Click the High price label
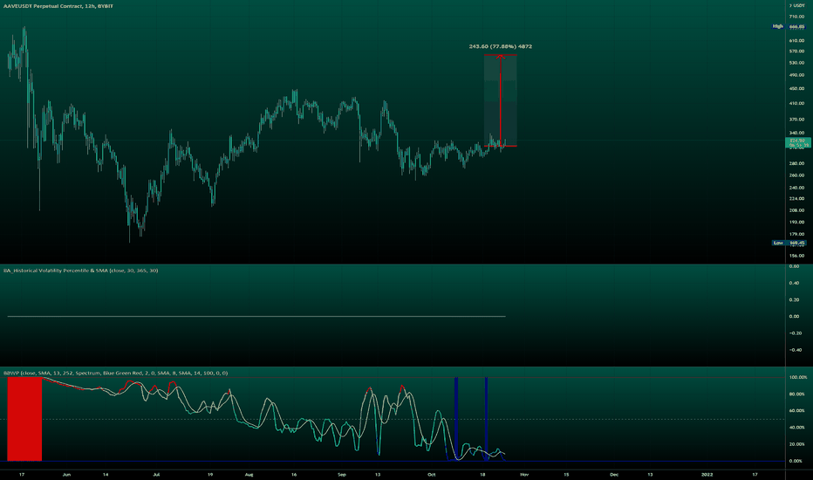This screenshot has height=480, width=813. pyautogui.click(x=788, y=26)
